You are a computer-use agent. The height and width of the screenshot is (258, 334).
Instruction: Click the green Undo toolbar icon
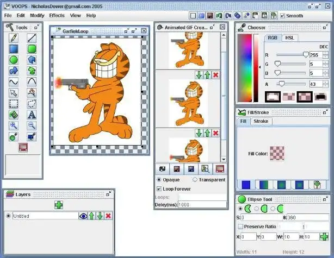pos(219,16)
